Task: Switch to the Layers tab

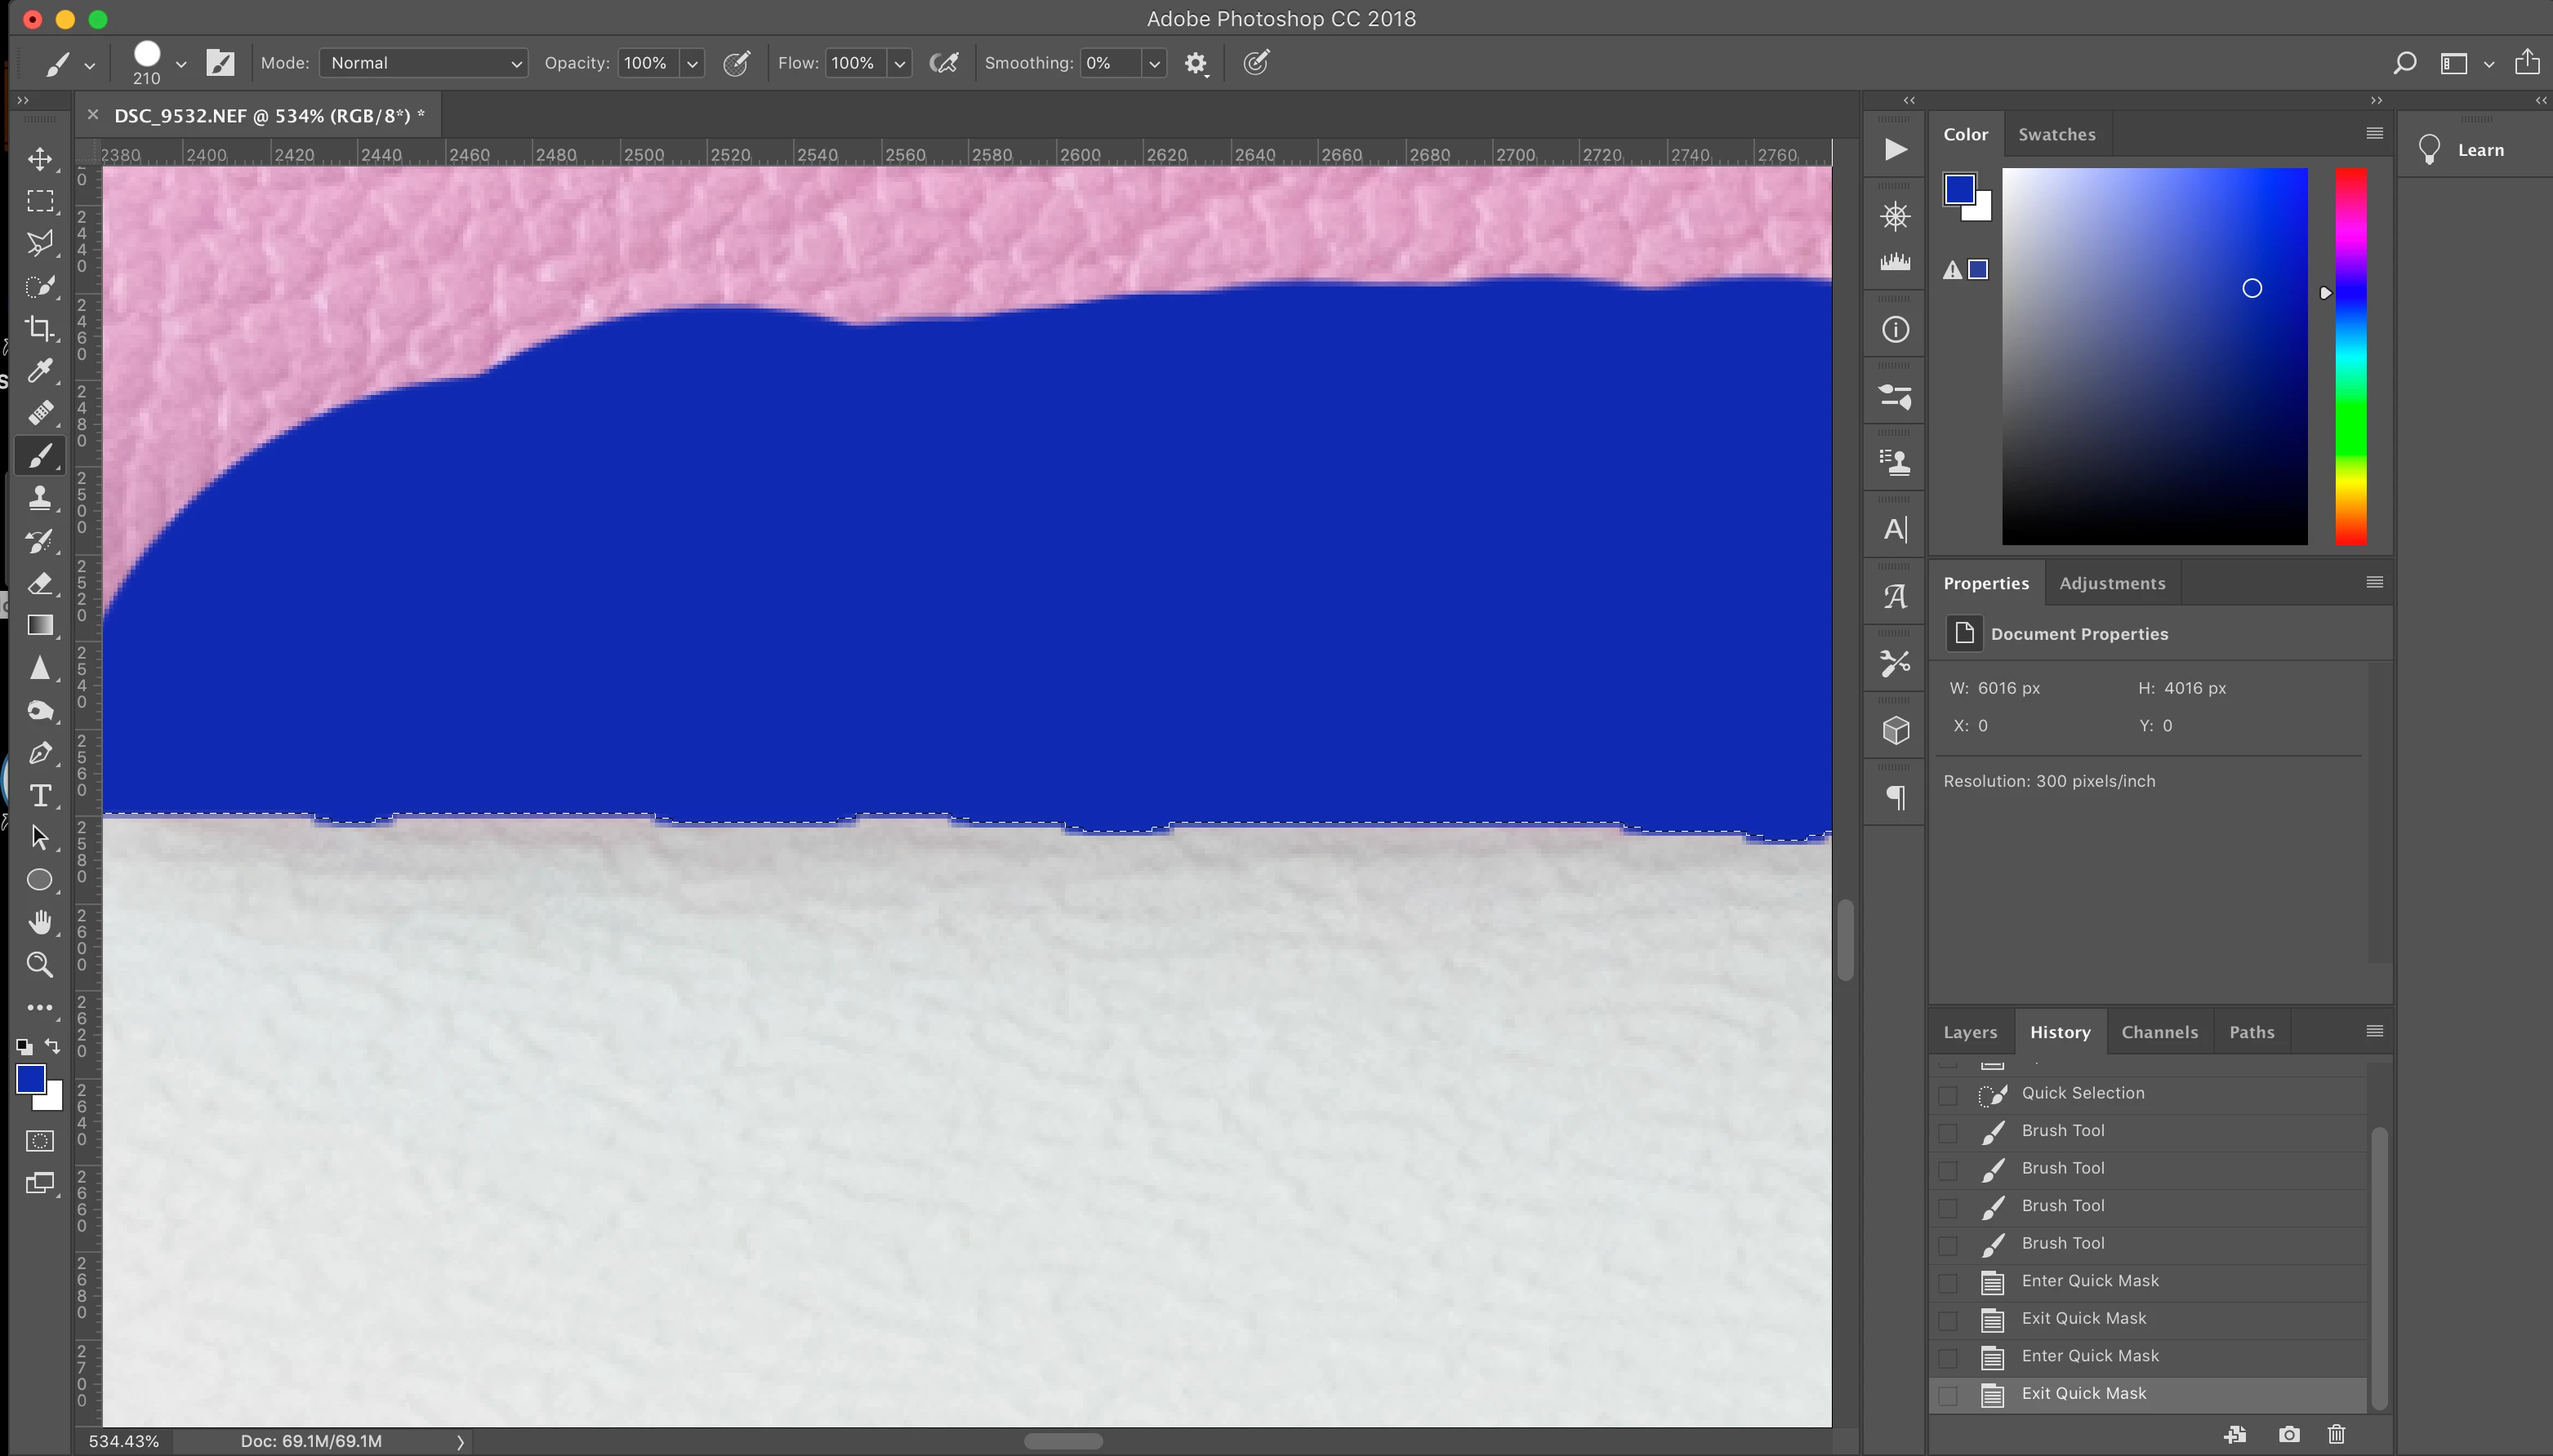Action: coord(1970,1032)
